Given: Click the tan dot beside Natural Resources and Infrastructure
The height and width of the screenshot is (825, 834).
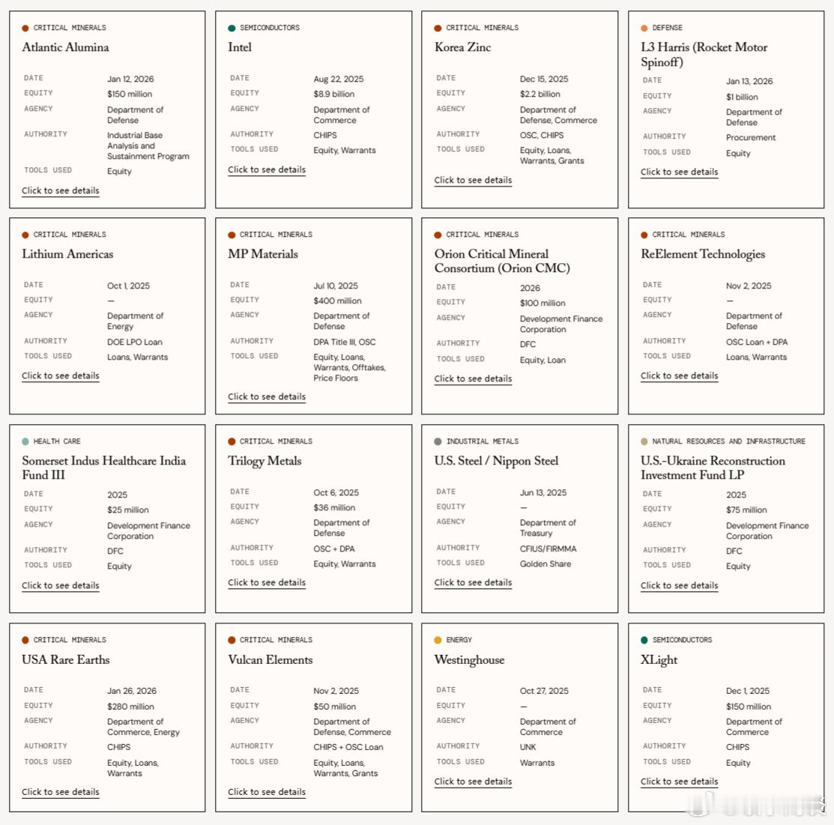Looking at the screenshot, I should [644, 441].
